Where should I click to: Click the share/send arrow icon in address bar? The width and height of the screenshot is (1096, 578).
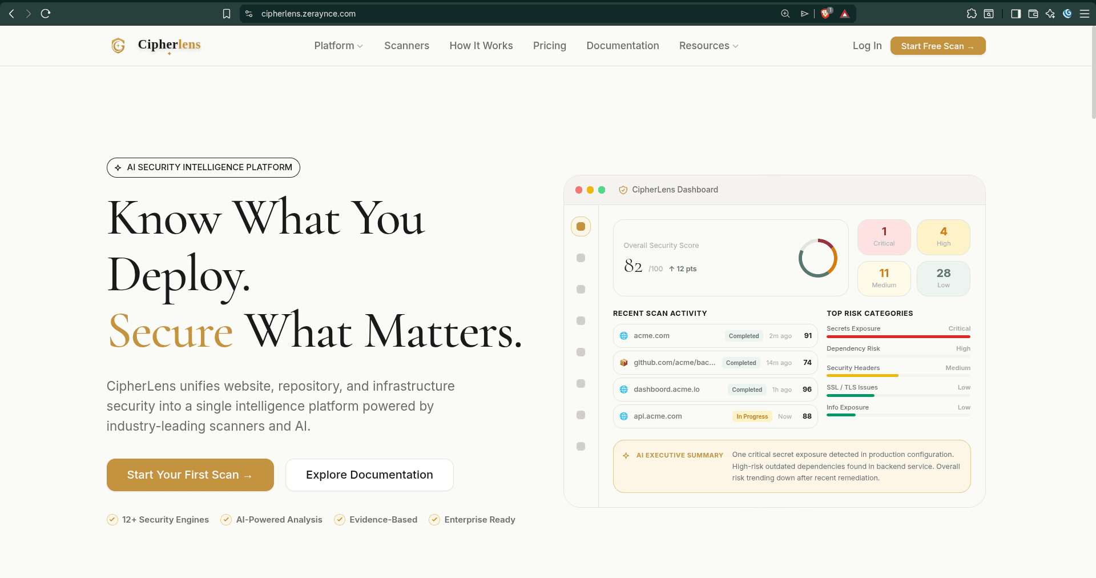(804, 14)
